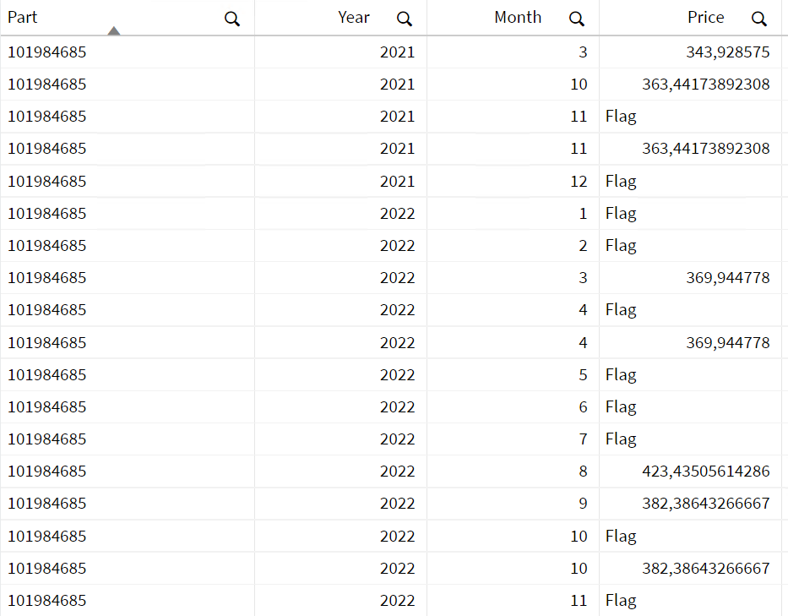
Task: Select Flag in the month 2 row
Action: coord(621,246)
